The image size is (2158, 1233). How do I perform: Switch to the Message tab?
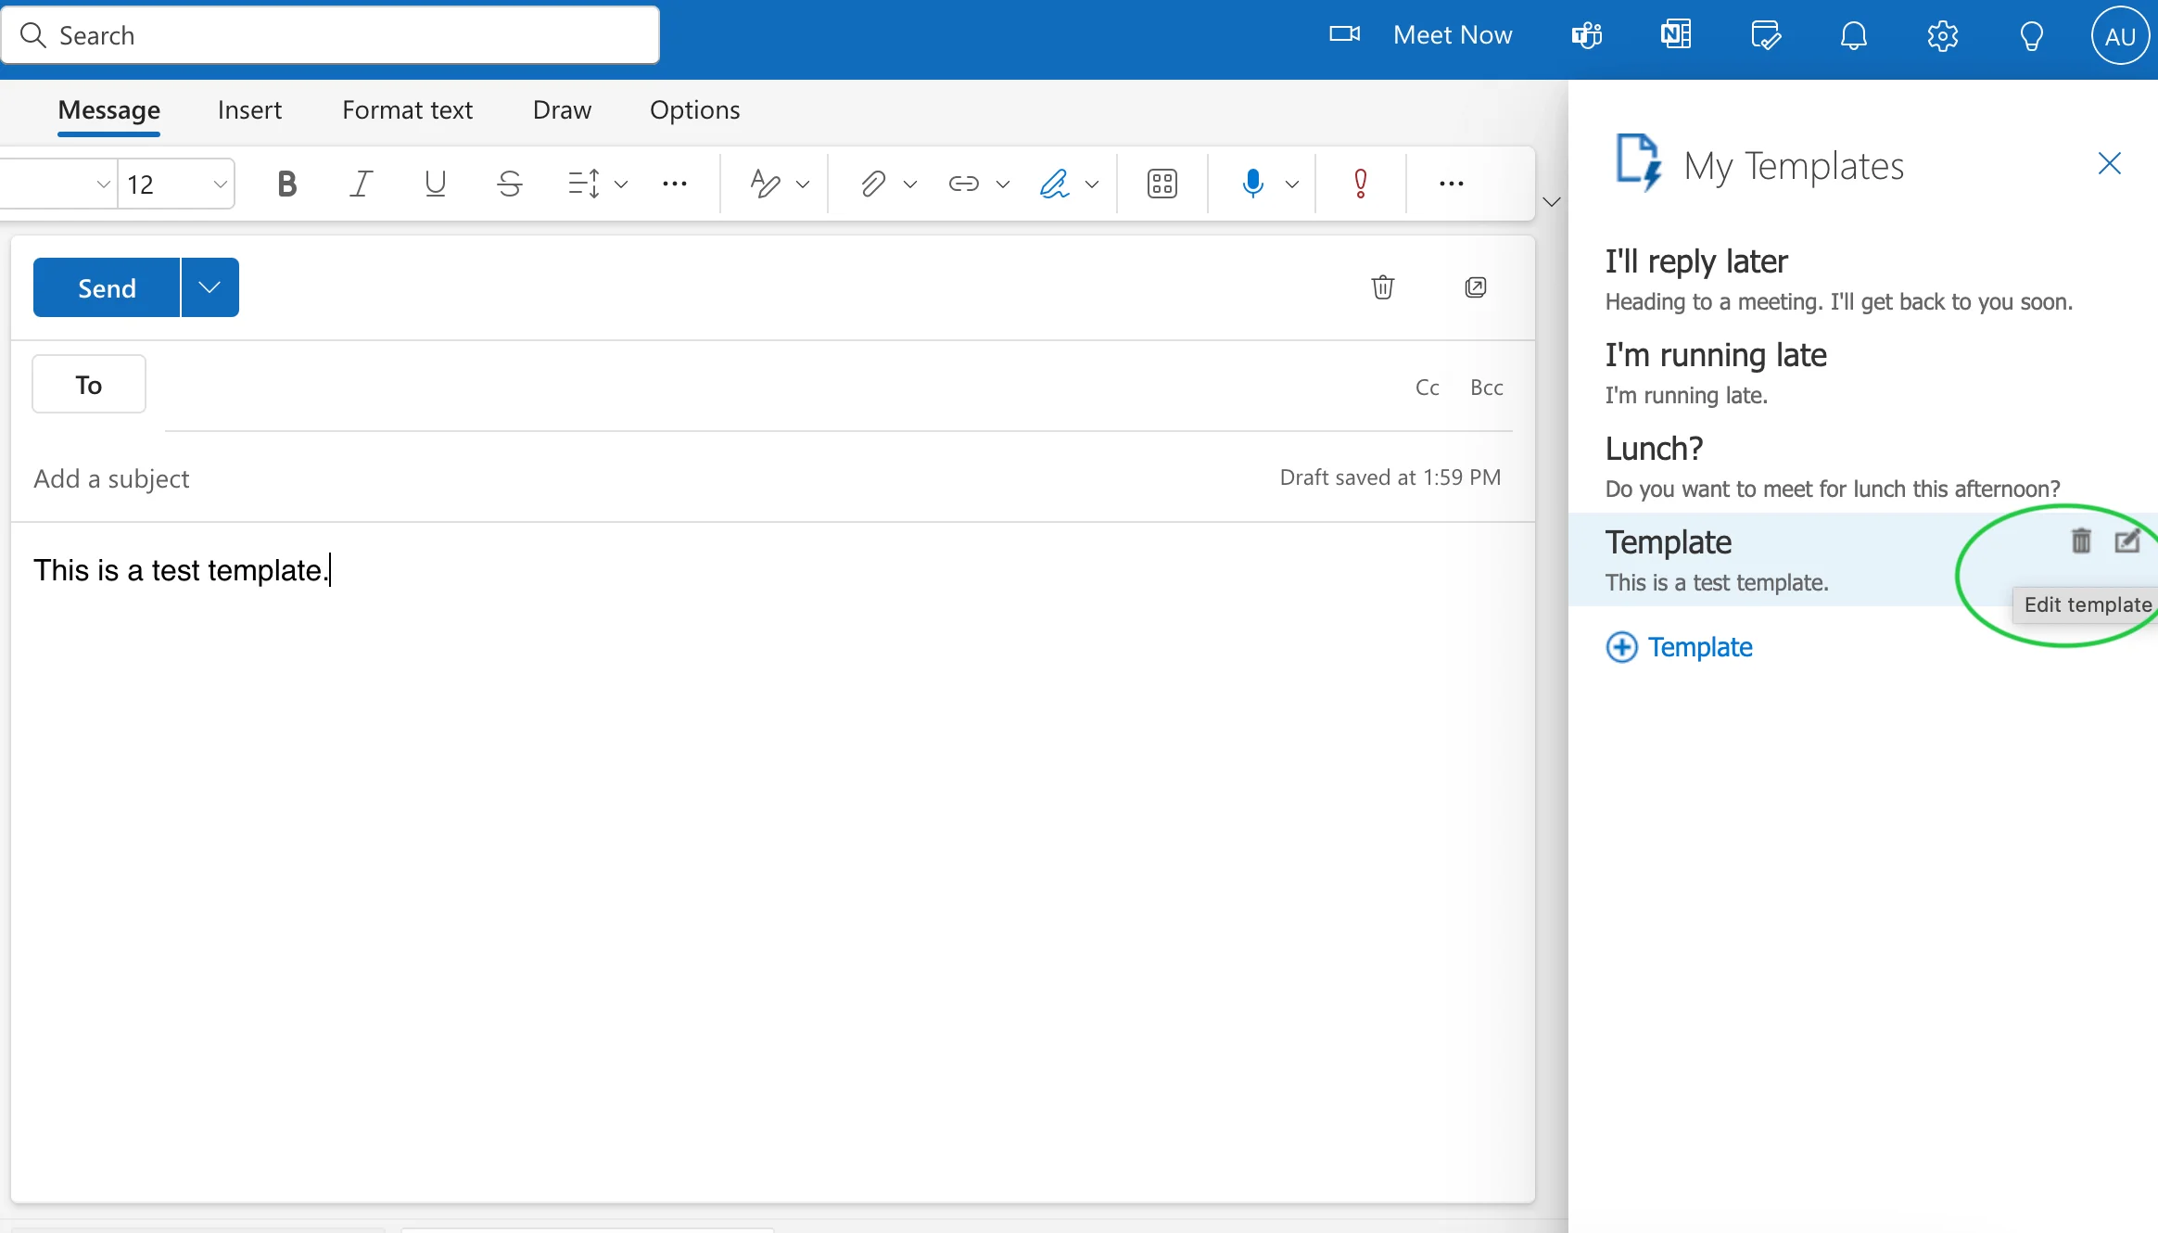pos(109,110)
